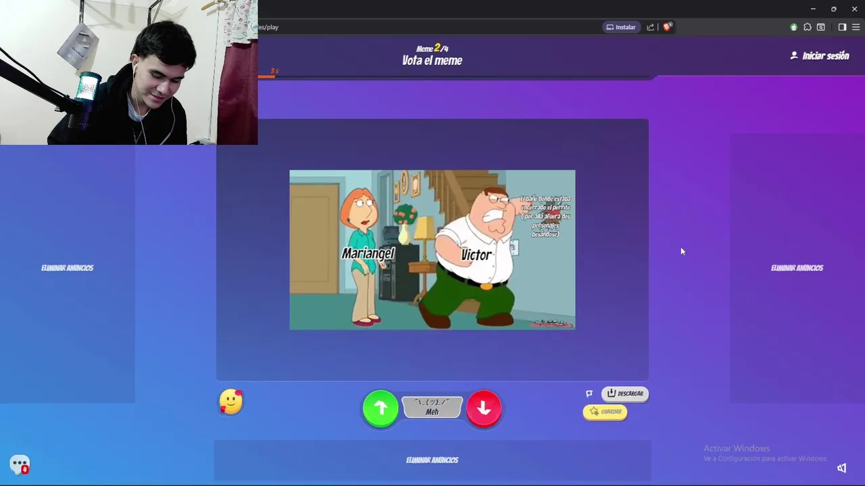Downvote the meme with red arrow
Viewport: 865px width, 486px height.
(484, 408)
